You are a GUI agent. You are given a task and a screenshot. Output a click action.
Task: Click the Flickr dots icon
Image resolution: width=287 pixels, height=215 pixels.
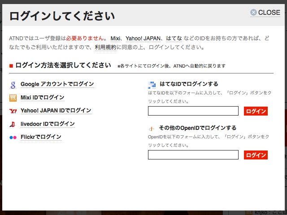[13, 137]
